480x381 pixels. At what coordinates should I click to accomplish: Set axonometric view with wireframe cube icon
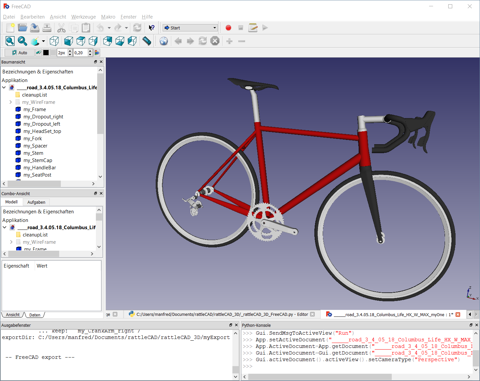(x=54, y=41)
